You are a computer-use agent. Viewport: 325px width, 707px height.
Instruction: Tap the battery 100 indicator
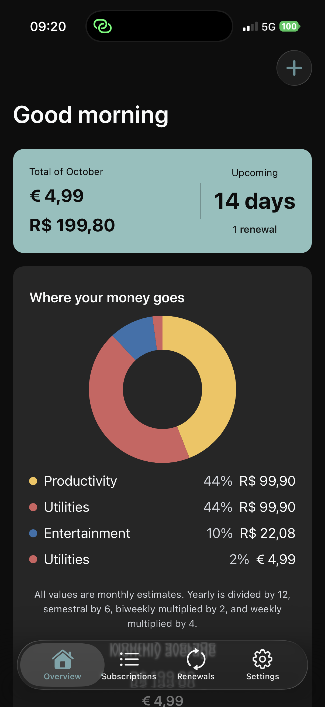(x=289, y=27)
